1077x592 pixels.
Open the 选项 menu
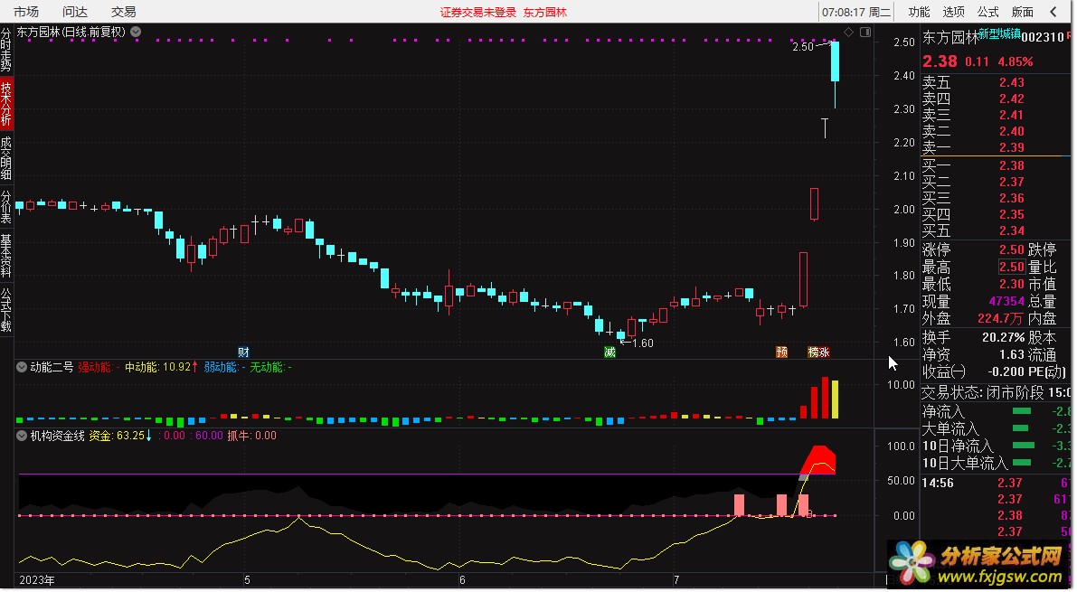[x=953, y=12]
